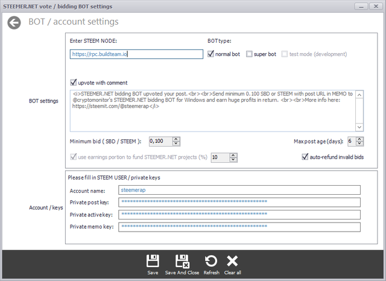Click the Refresh circular arrow icon

click(211, 261)
